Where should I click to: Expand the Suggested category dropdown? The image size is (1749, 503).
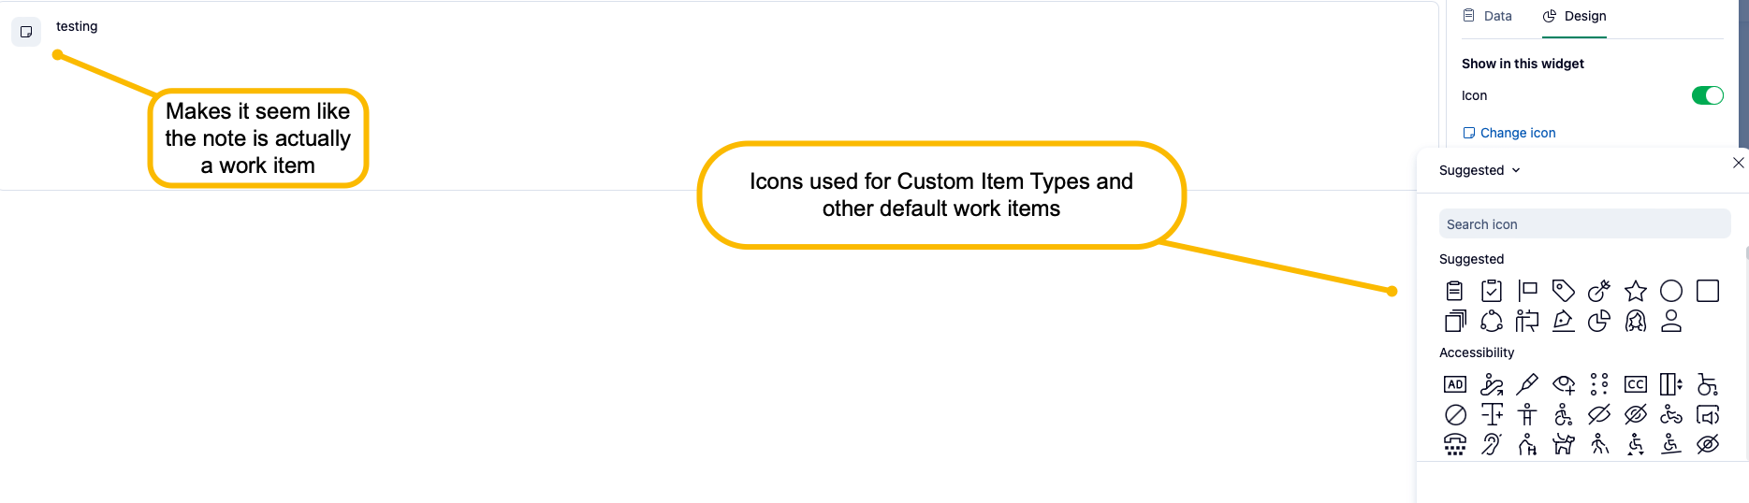[x=1479, y=170]
